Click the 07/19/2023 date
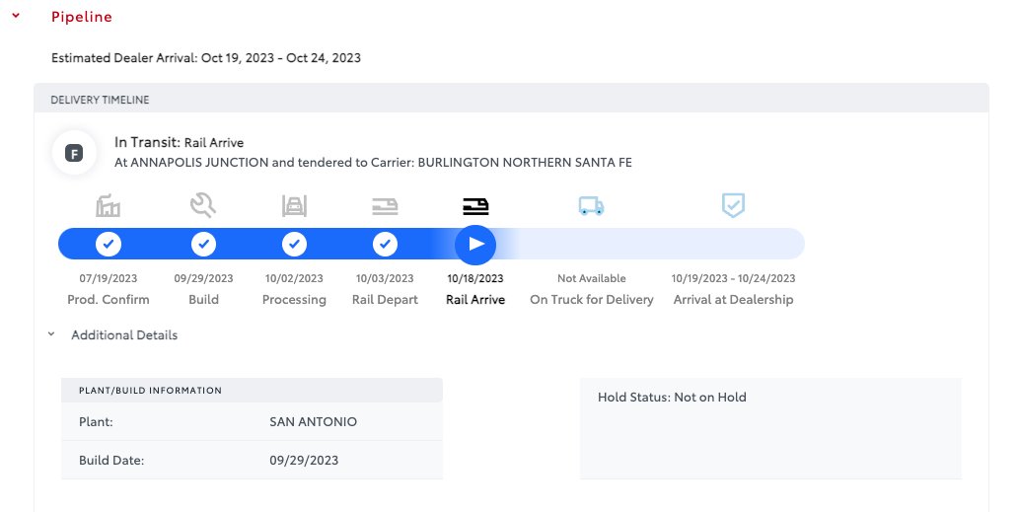Viewport: 1019px width, 512px height. [x=109, y=278]
